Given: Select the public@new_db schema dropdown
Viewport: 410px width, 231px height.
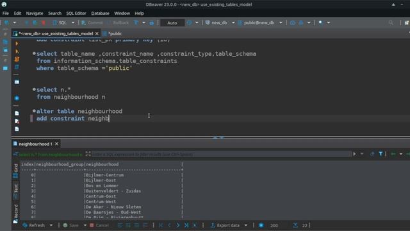Looking at the screenshot, I should click(260, 23).
